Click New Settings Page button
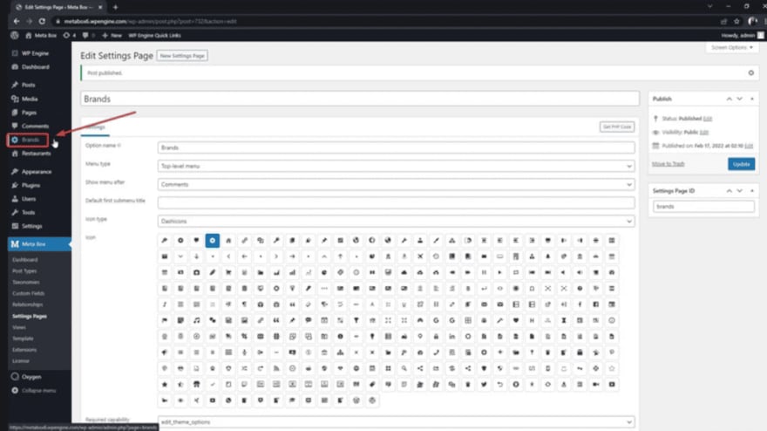The image size is (767, 431). click(182, 56)
